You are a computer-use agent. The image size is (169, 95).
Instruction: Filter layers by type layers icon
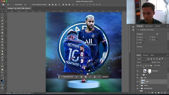(x=154, y=59)
